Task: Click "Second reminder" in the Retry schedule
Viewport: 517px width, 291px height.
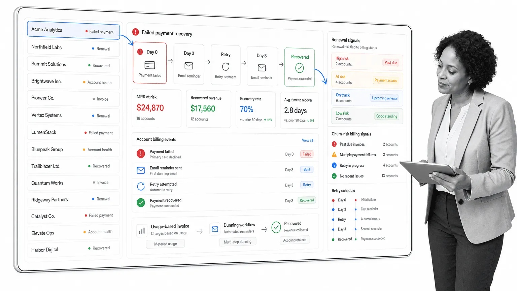Action: point(371,229)
